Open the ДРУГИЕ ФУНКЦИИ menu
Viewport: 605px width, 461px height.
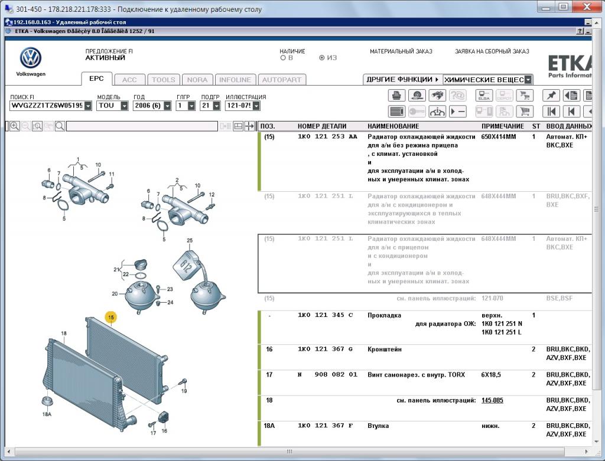402,80
